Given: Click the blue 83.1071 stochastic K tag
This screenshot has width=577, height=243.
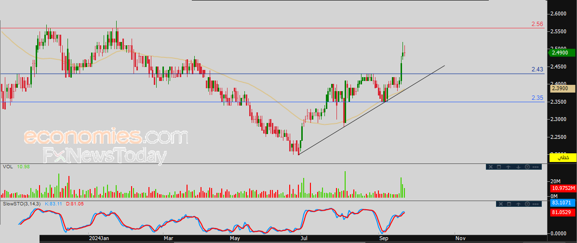Looking at the screenshot, I should tap(562, 202).
